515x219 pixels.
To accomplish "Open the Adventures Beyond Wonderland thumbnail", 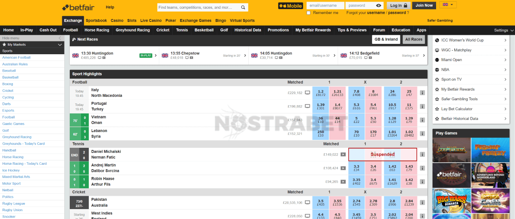I will (x=490, y=175).
